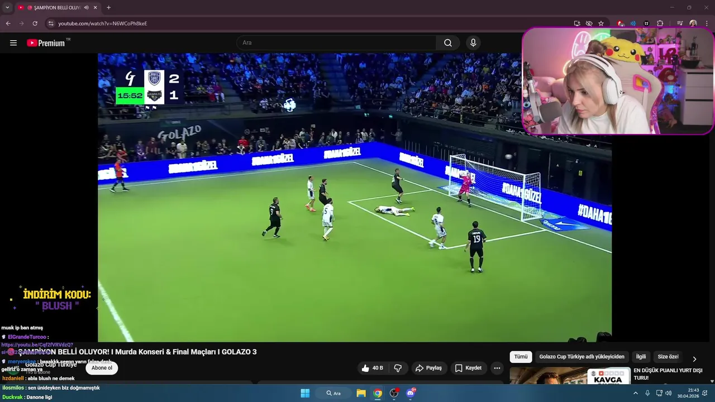Open Windows Start menu
Screen dimensions: 715x402
click(305, 393)
